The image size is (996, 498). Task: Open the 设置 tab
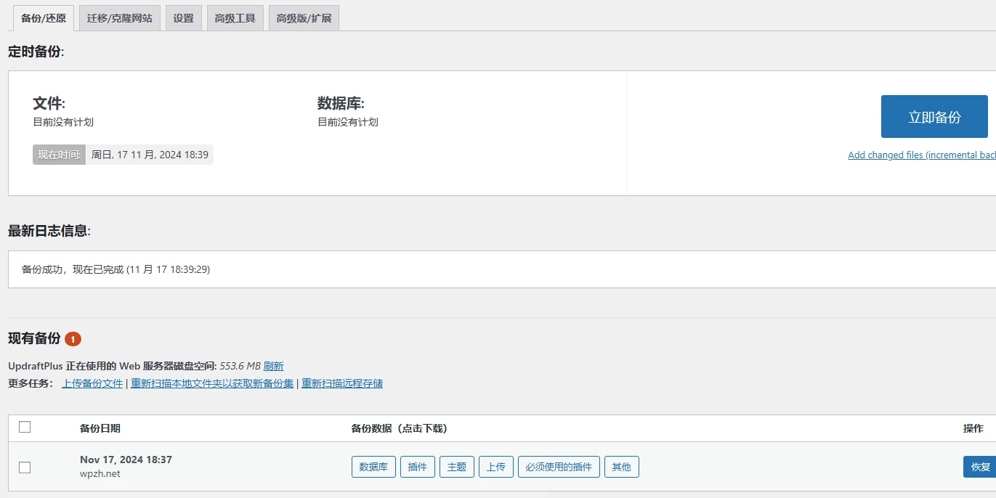coord(183,17)
